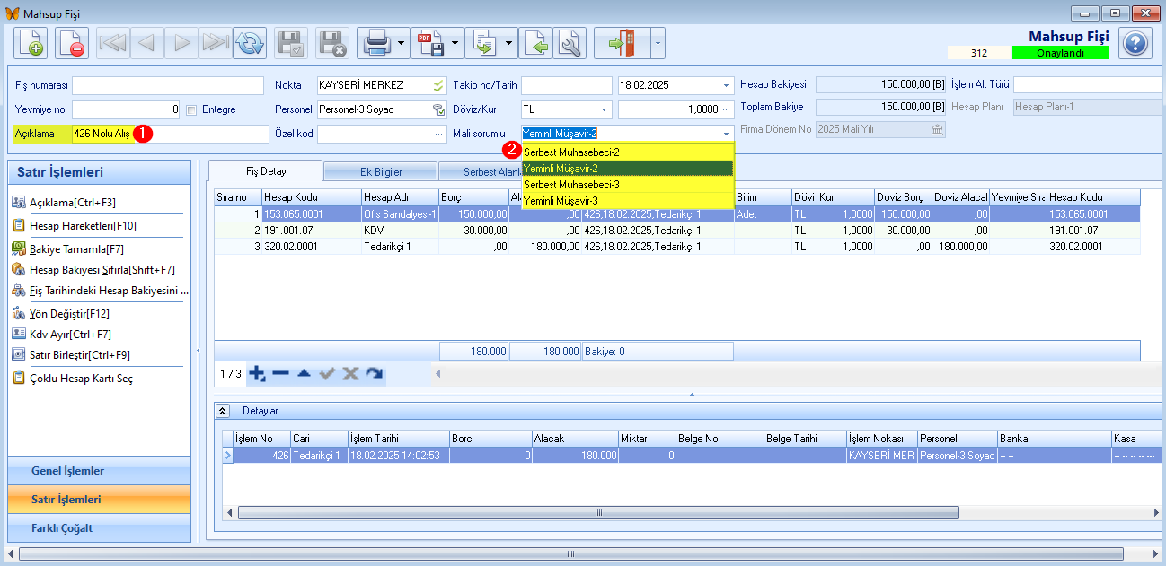Switch to the Ek Bilgiler tab
This screenshot has width=1166, height=566.
[x=380, y=171]
